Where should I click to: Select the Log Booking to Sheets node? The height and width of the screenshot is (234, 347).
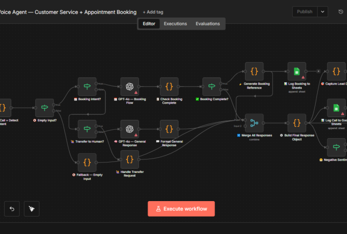[x=297, y=71]
